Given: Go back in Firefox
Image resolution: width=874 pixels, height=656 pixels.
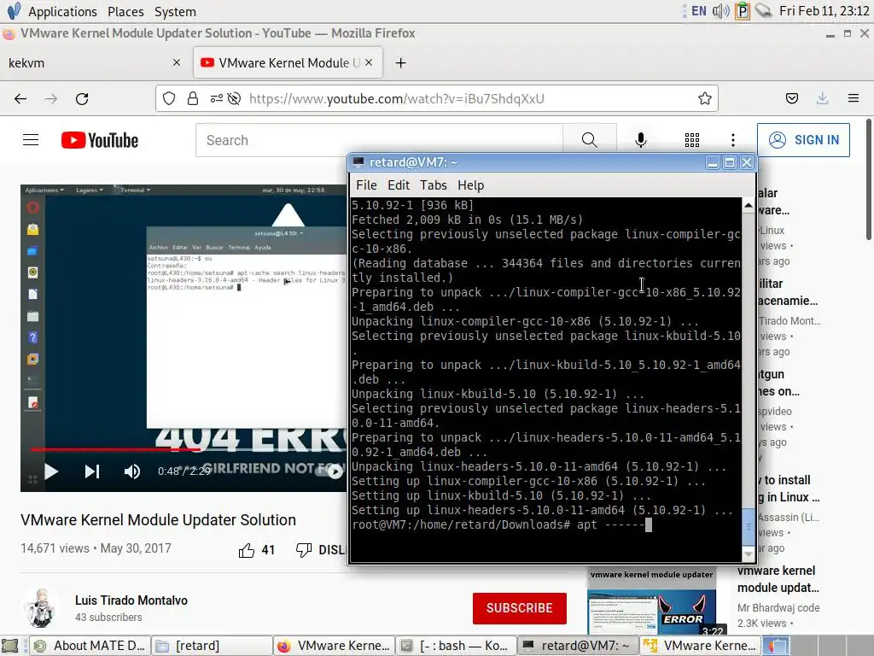Looking at the screenshot, I should (x=20, y=99).
